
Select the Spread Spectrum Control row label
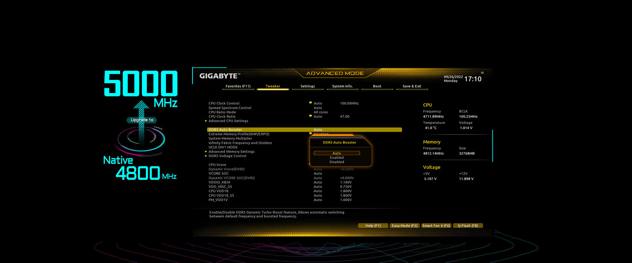point(230,108)
